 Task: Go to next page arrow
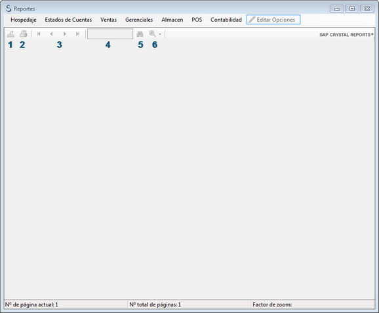point(64,34)
